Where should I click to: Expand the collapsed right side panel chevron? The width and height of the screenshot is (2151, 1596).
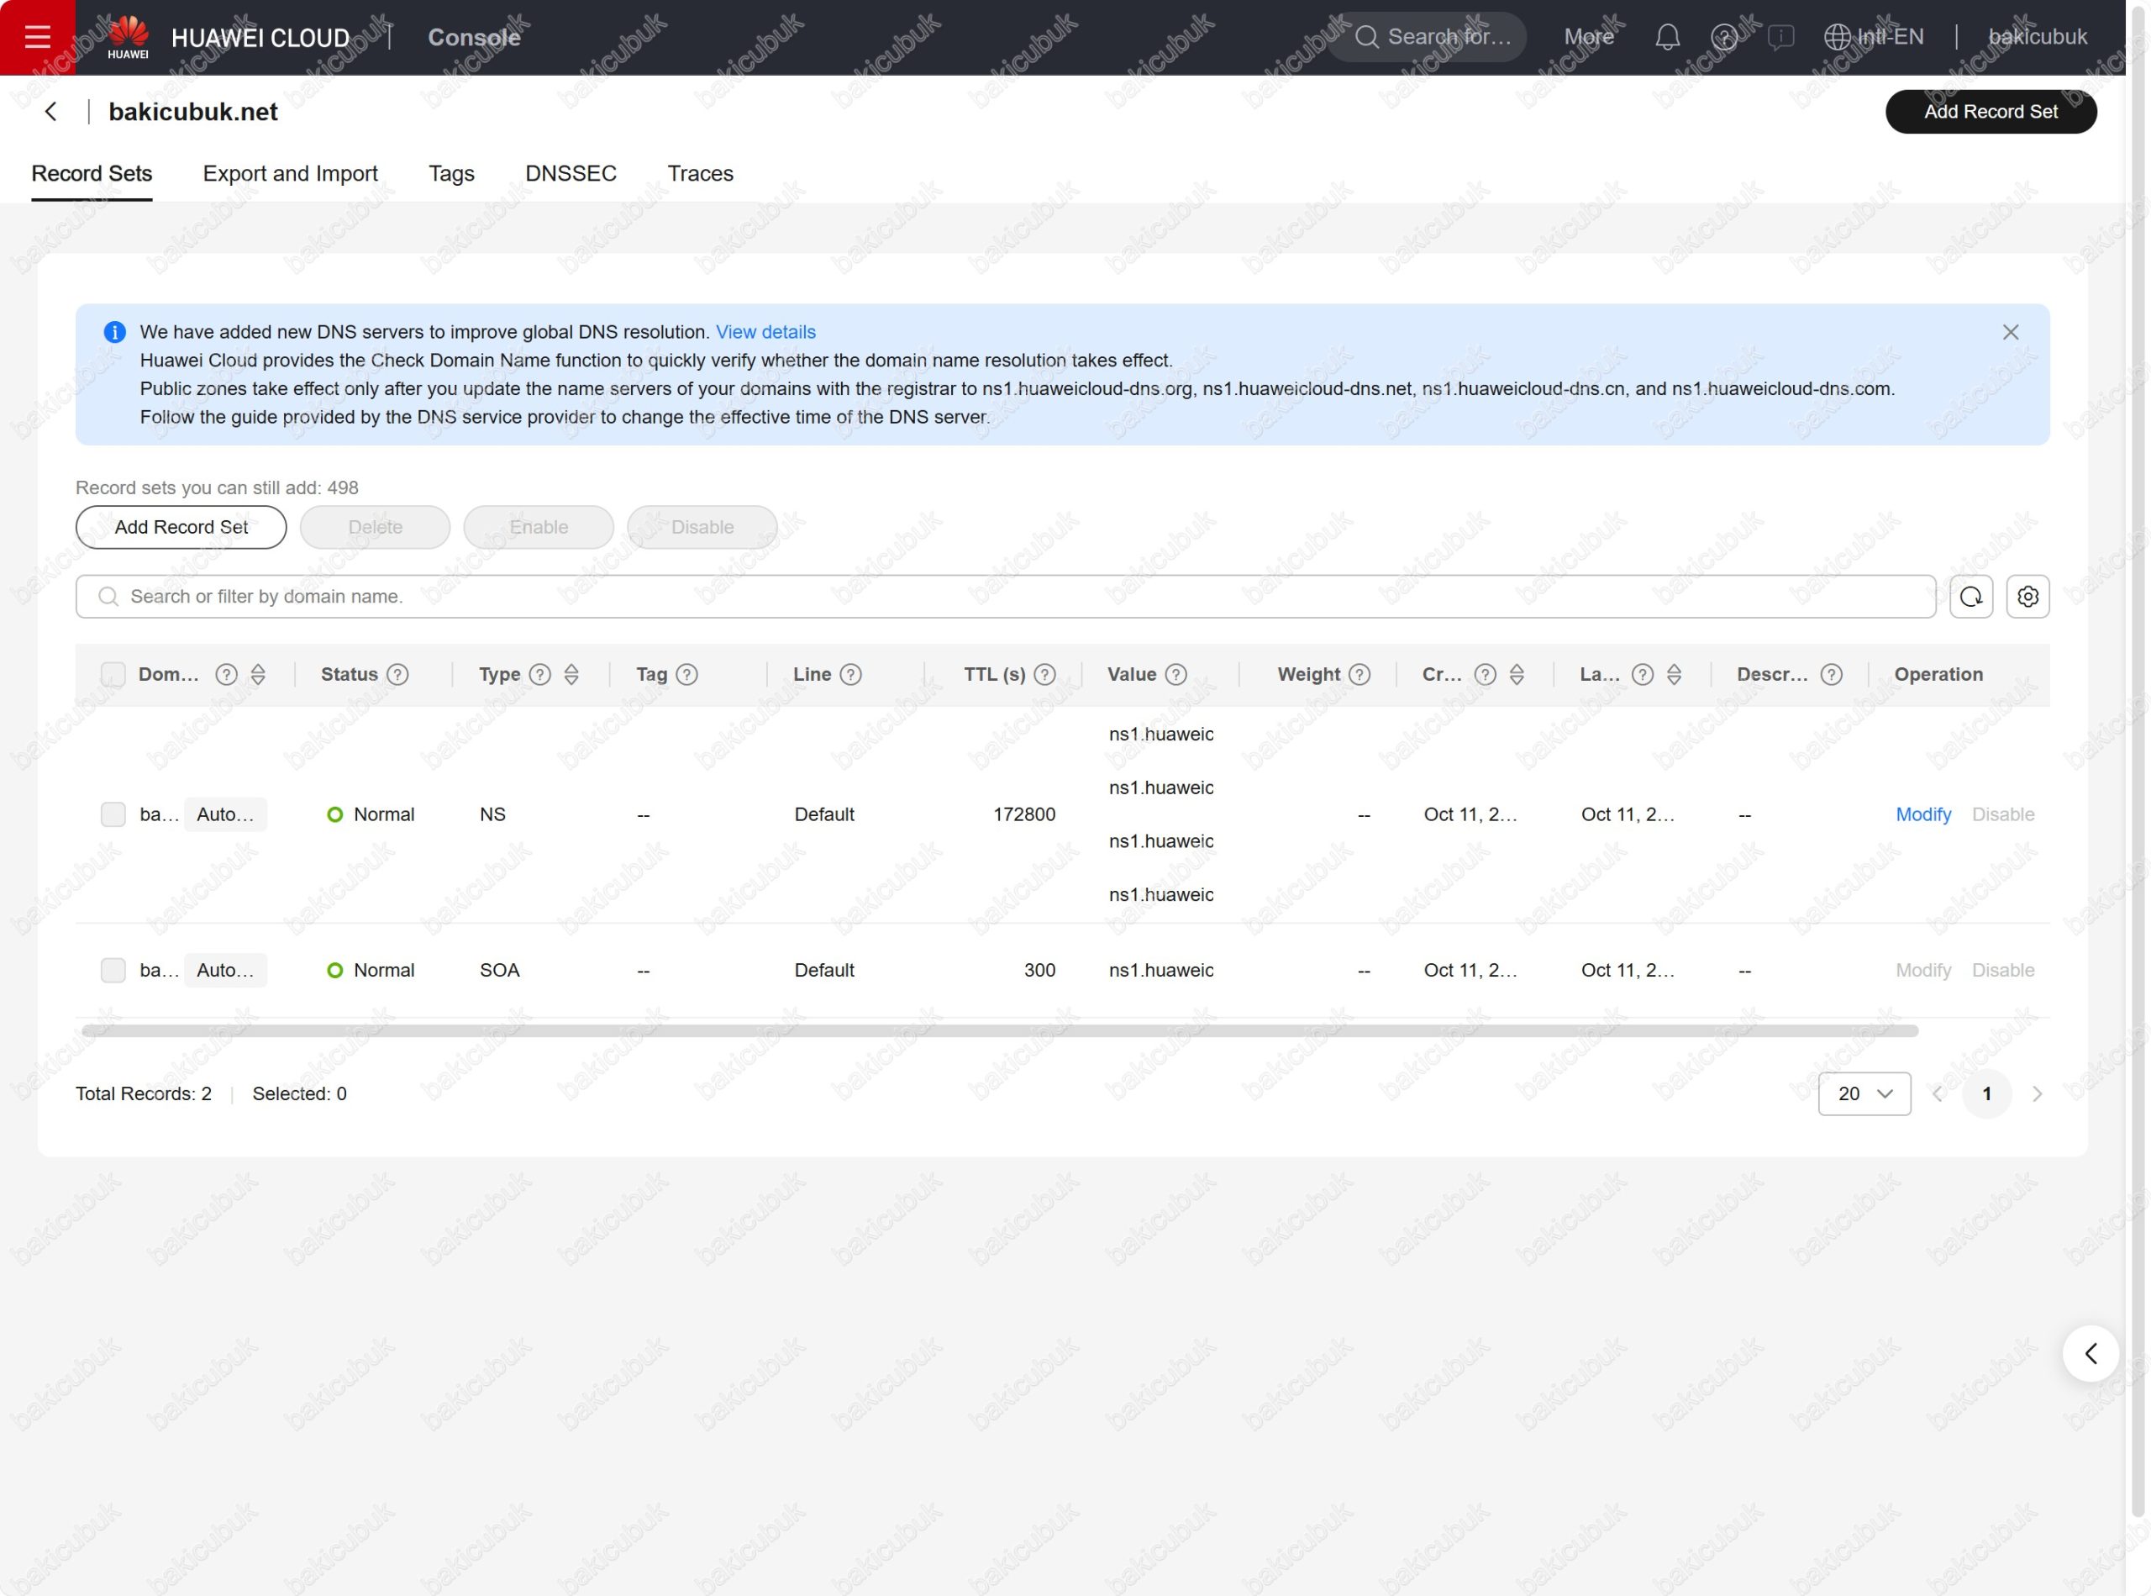(2091, 1353)
